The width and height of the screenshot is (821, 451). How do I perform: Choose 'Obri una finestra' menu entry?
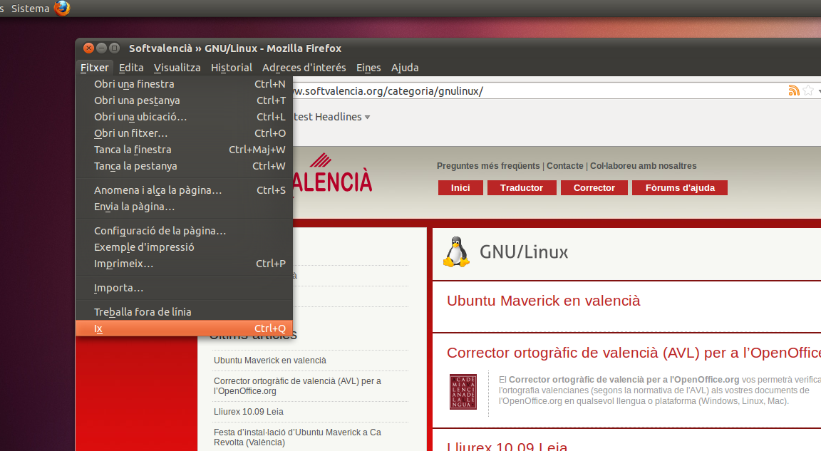(x=185, y=83)
